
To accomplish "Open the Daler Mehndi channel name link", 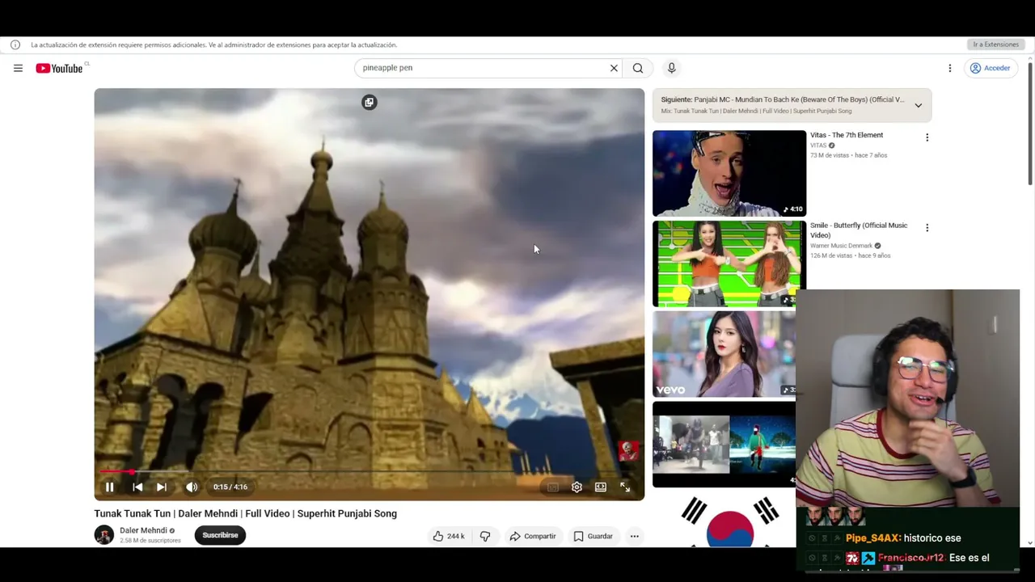I will click(x=143, y=530).
